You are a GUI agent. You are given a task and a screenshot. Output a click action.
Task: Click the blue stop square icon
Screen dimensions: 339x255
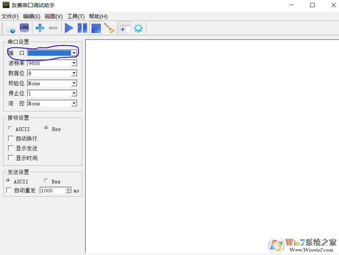[96, 28]
